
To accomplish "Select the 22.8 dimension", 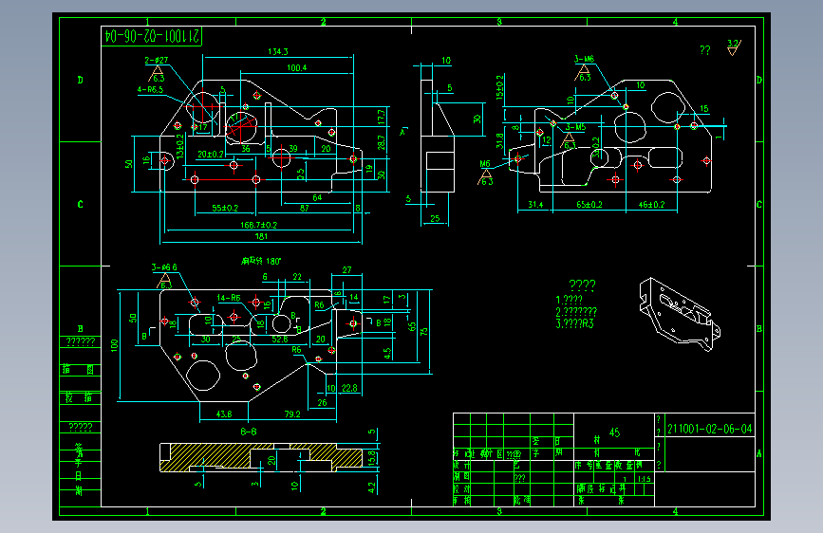I will click(349, 388).
